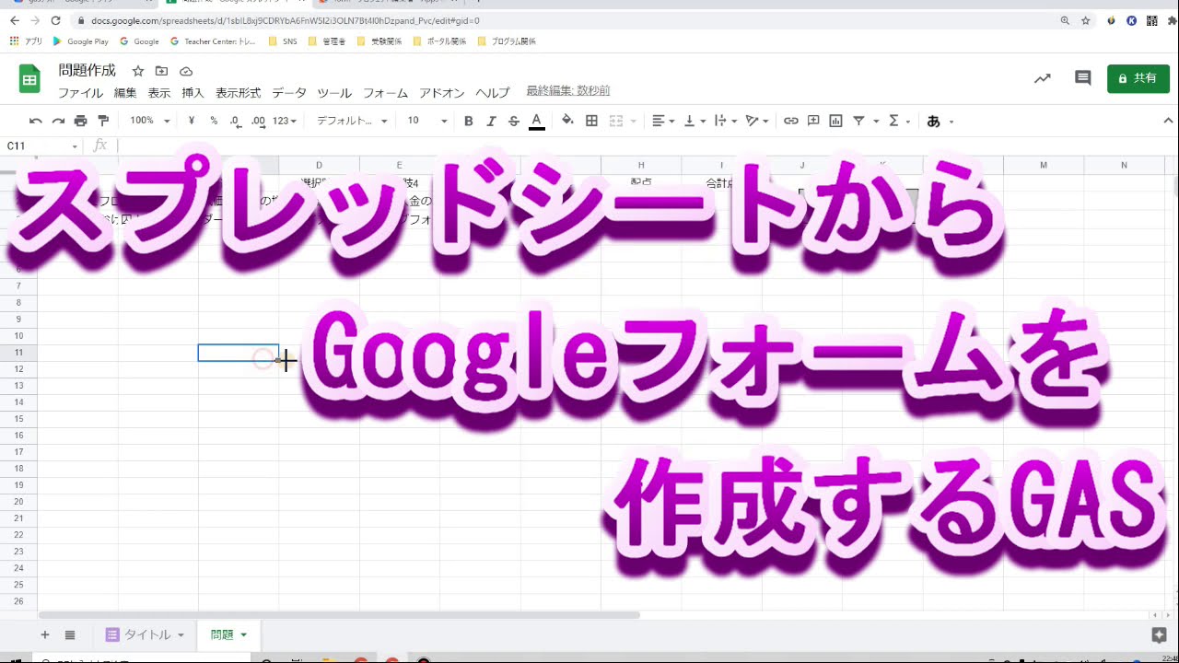The width and height of the screenshot is (1179, 663).
Task: Switch to the タイトル sheet tab
Action: coord(144,634)
